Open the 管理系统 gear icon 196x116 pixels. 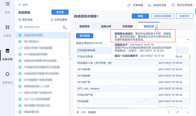tap(7, 74)
